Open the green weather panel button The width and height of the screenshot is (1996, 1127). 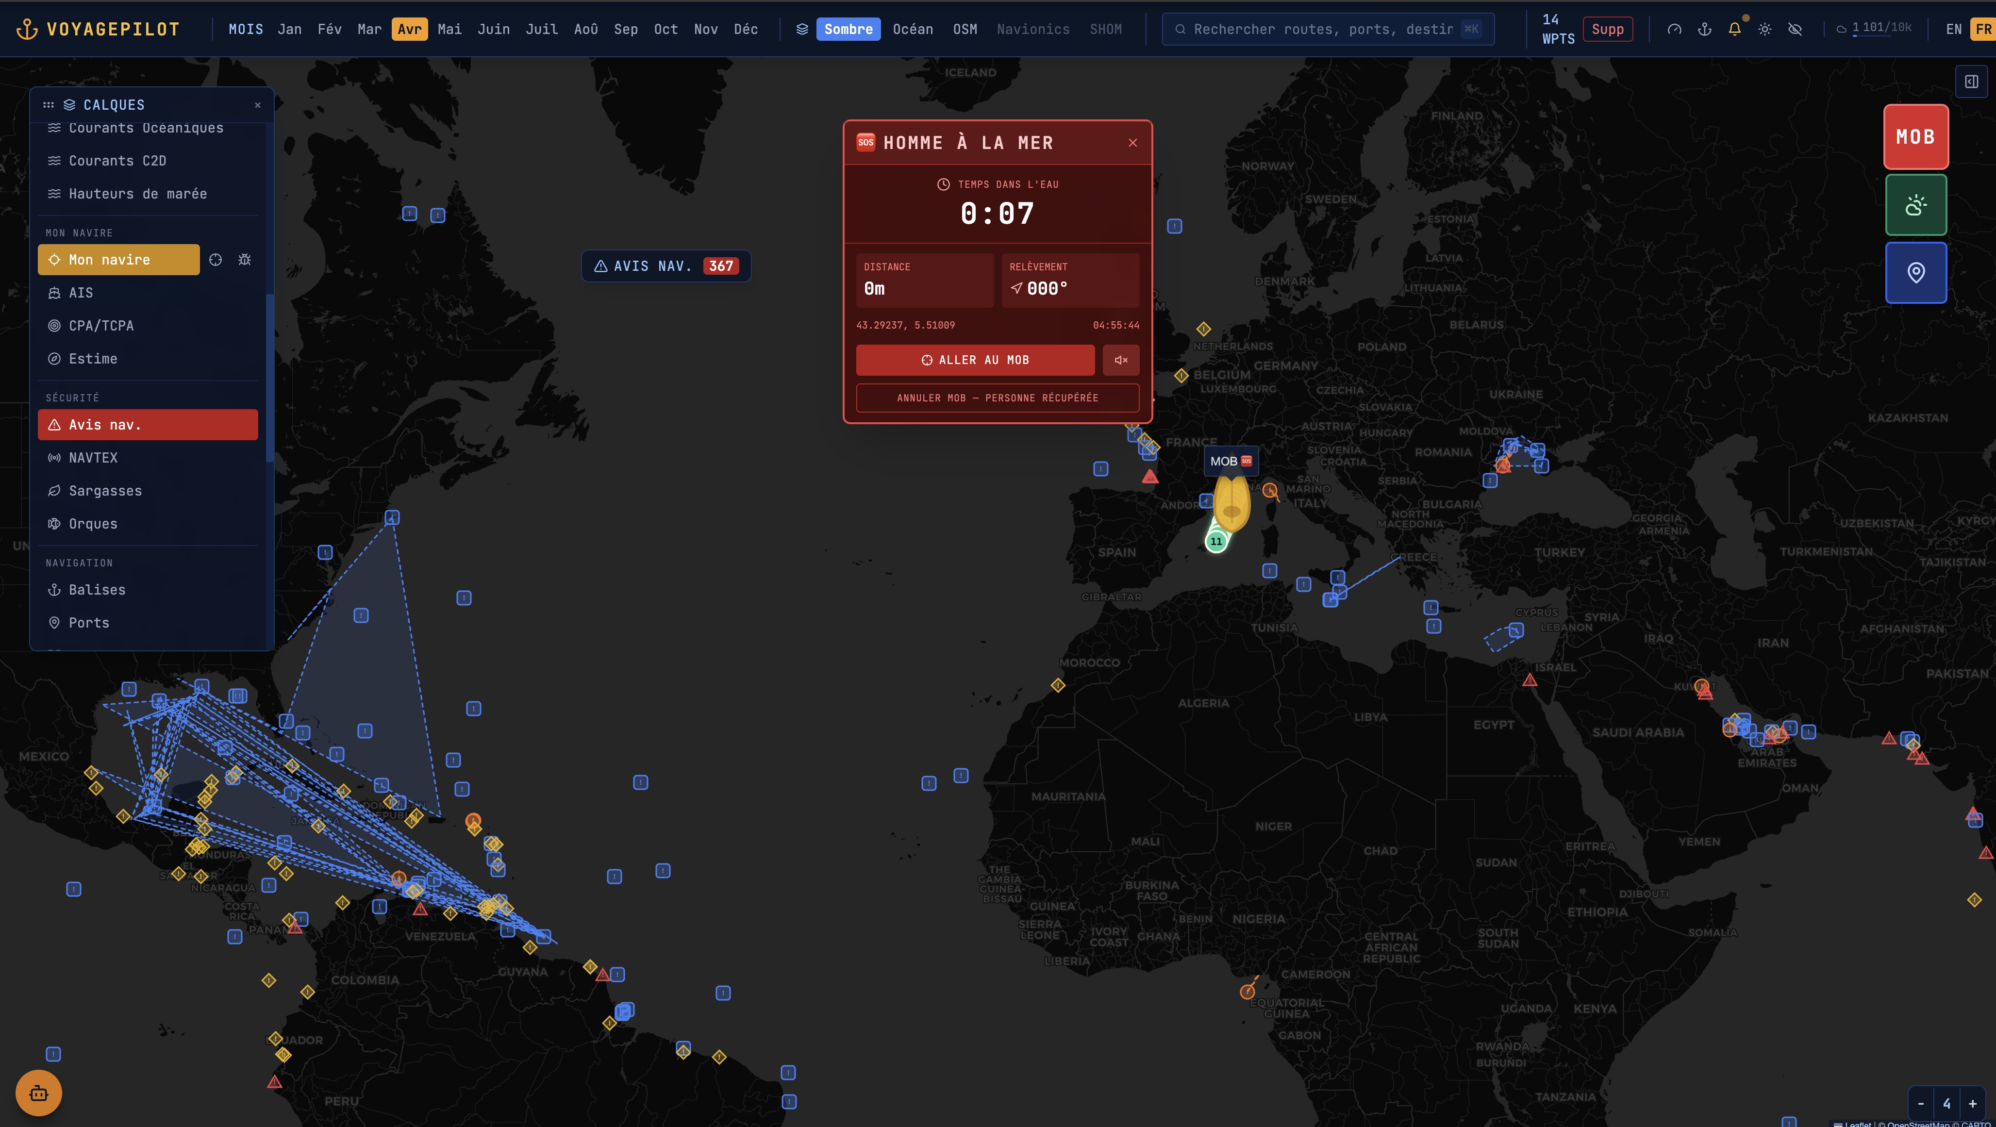point(1915,205)
